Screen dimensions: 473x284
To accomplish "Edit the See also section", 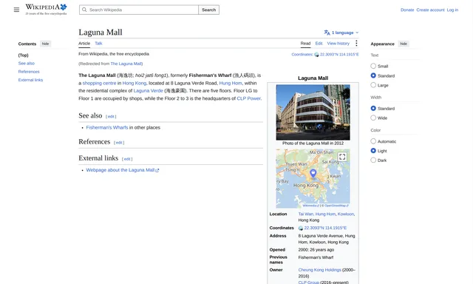I will point(111,117).
